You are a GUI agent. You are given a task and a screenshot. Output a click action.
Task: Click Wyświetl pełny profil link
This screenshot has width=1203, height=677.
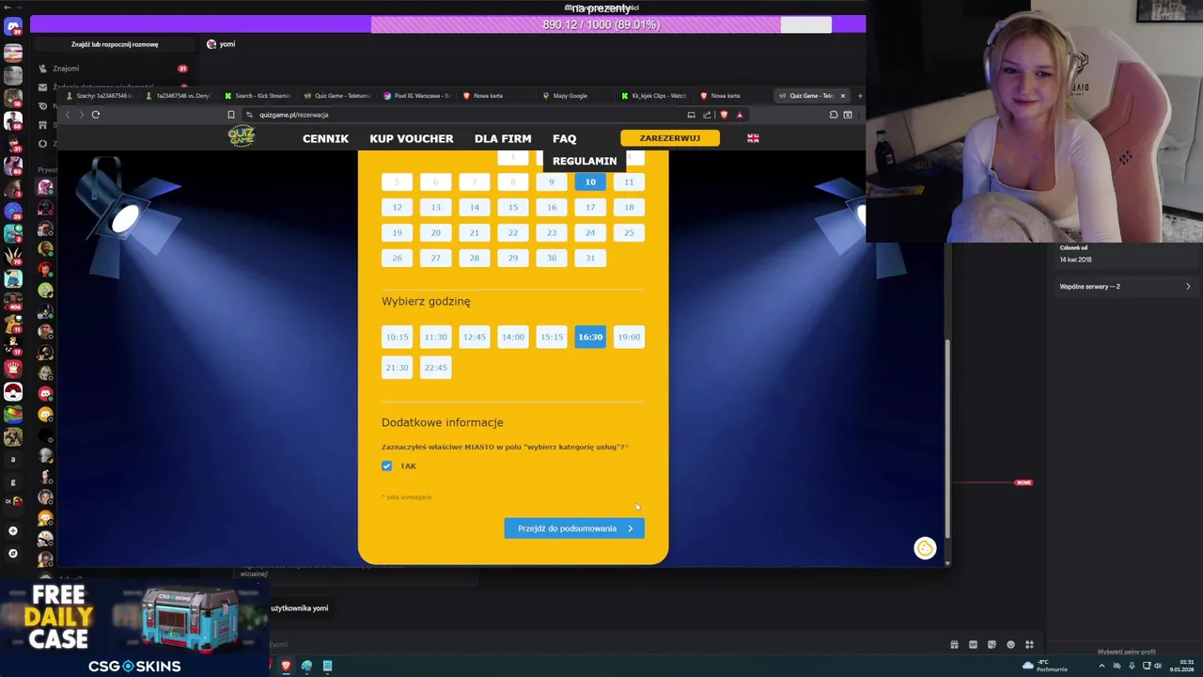(x=1126, y=652)
